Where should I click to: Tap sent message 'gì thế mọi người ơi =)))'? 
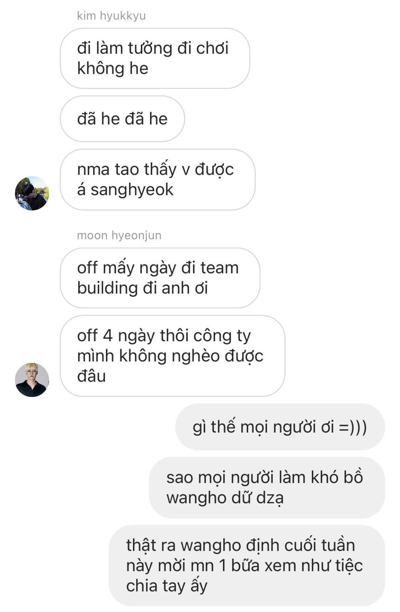click(280, 427)
